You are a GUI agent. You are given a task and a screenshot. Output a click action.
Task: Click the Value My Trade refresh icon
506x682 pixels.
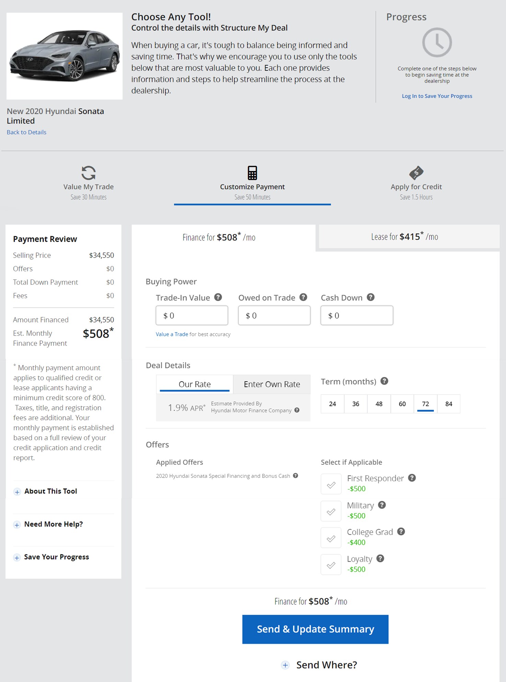pyautogui.click(x=88, y=173)
